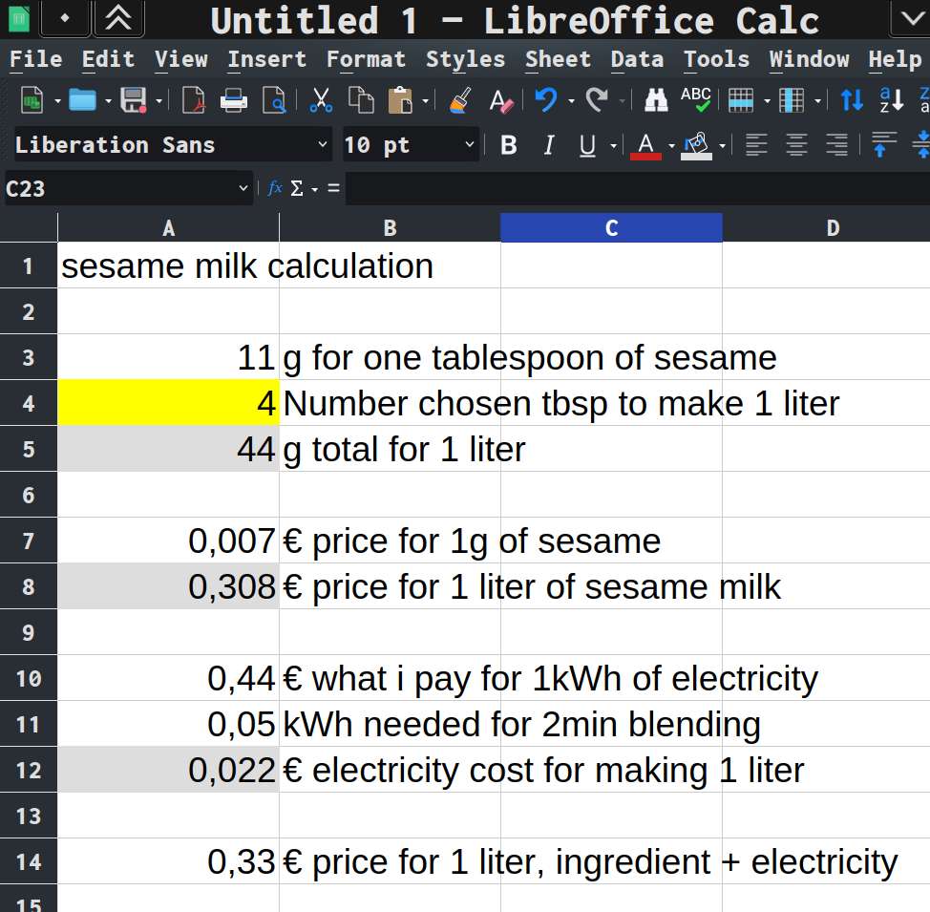Toggle Underline formatting
The height and width of the screenshot is (912, 930).
(x=587, y=145)
